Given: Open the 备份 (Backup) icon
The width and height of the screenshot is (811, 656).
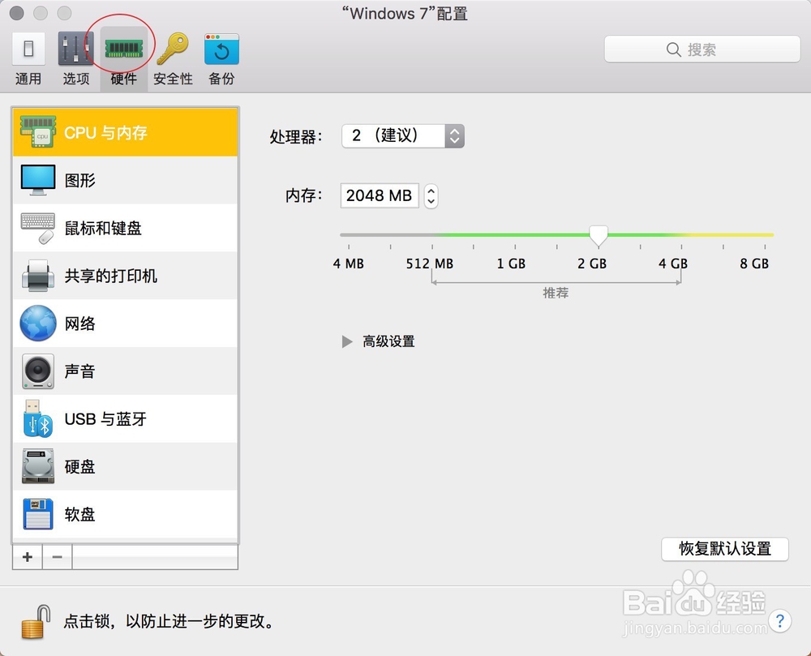Looking at the screenshot, I should [x=221, y=49].
